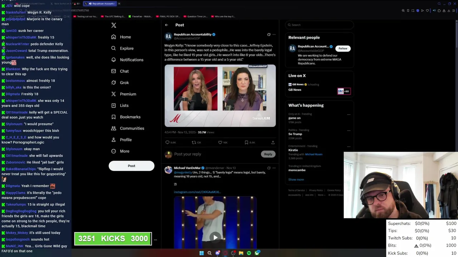
Task: Open 'Question Time Liv...' bookmark
Action: click(x=195, y=16)
